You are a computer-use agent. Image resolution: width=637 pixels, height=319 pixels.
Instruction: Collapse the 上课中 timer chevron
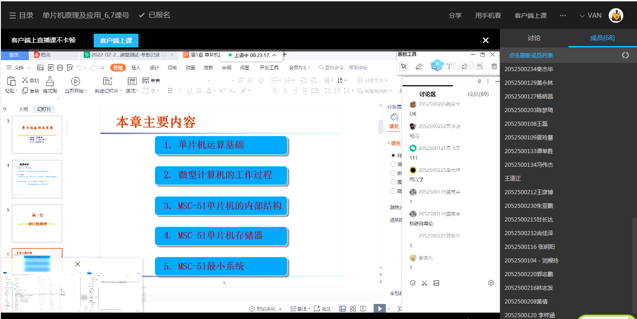pos(274,55)
